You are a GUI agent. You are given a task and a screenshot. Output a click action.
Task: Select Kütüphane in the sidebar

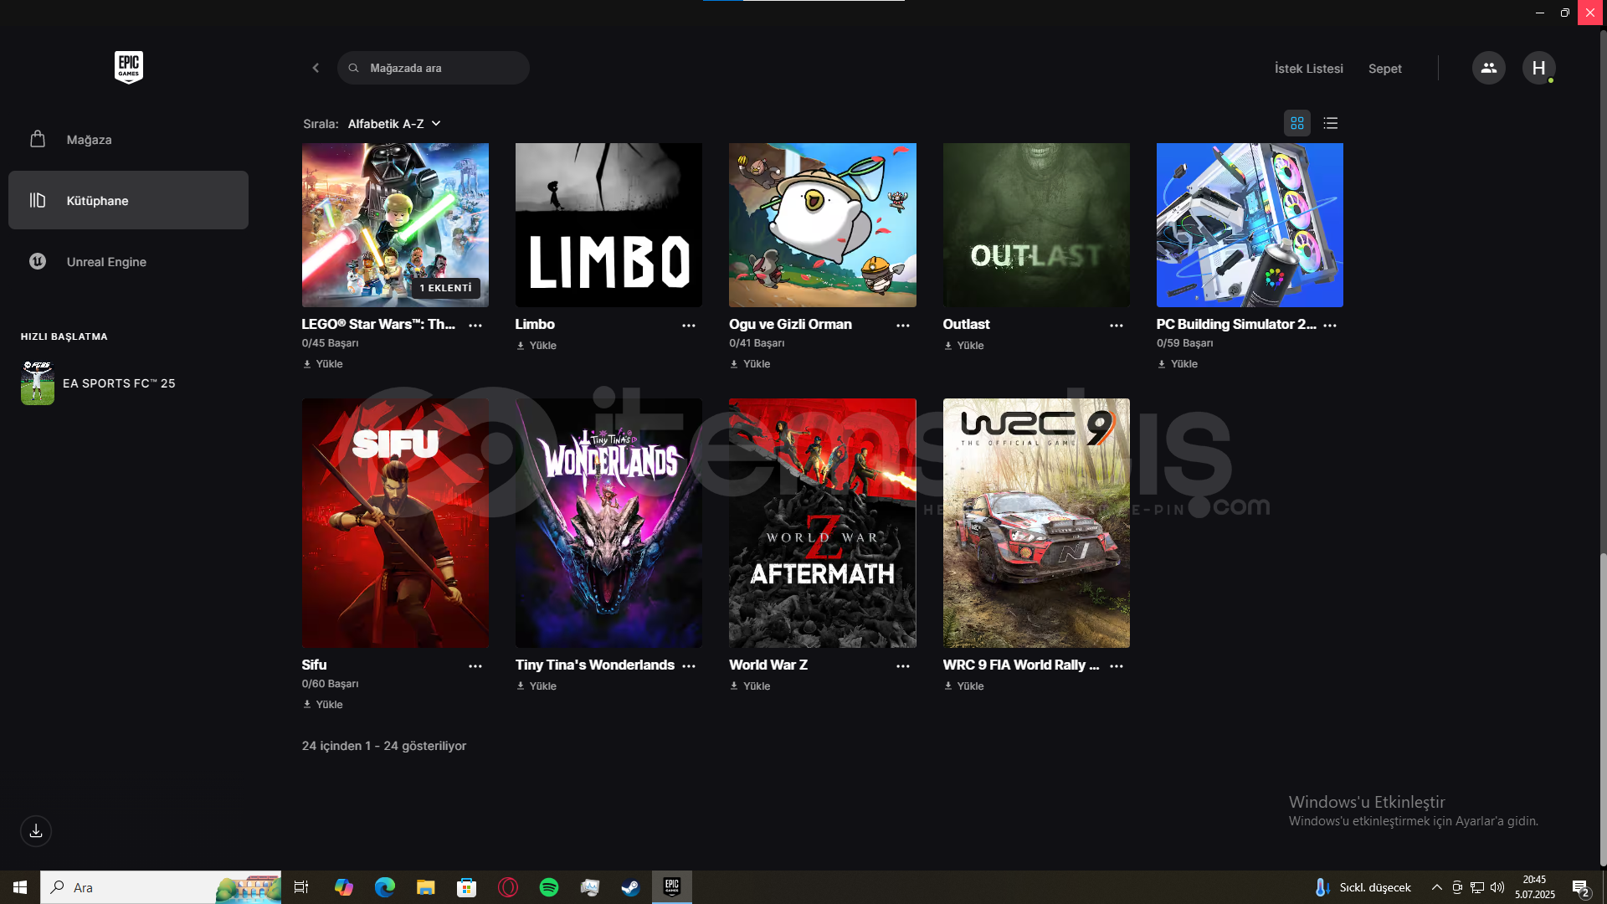[x=128, y=200]
